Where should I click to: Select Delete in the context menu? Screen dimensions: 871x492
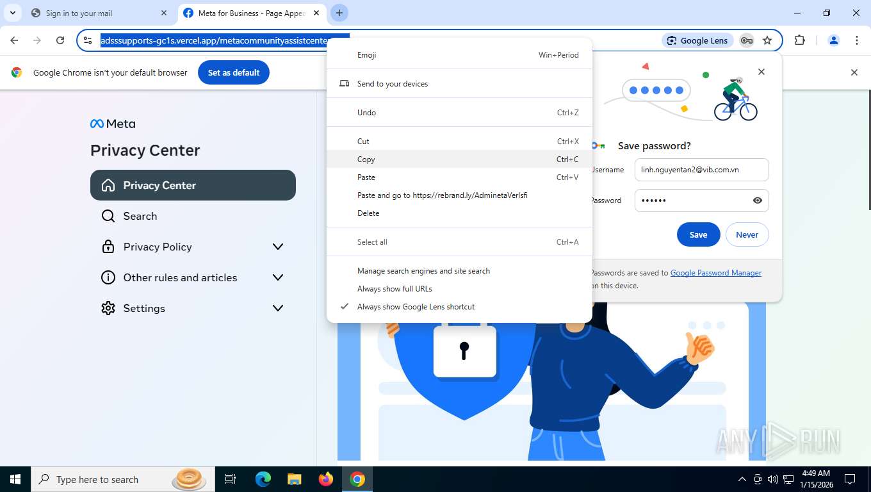459,213
